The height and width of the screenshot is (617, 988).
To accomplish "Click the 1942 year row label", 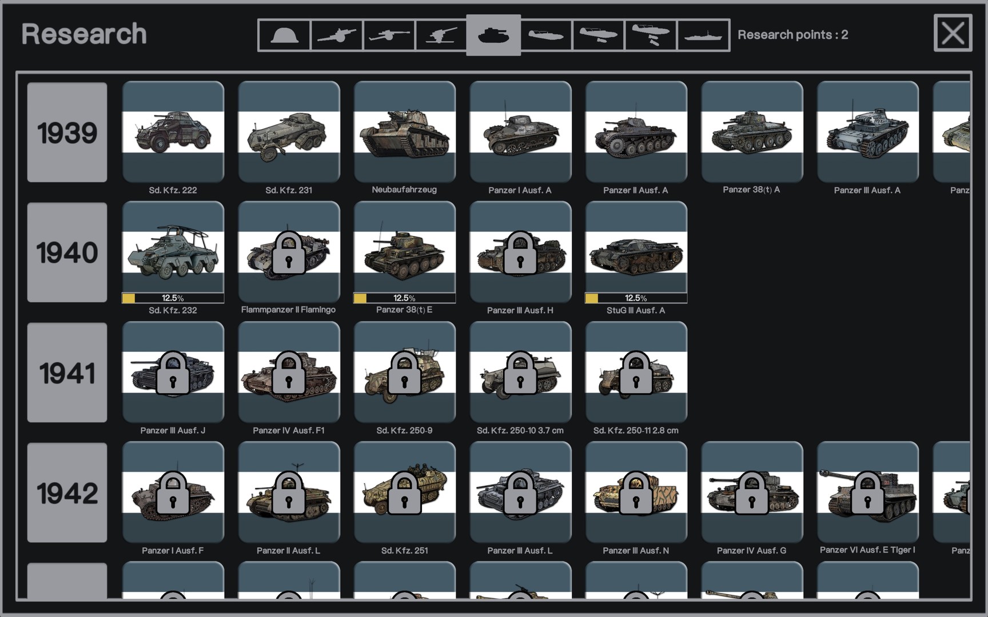I will [67, 492].
